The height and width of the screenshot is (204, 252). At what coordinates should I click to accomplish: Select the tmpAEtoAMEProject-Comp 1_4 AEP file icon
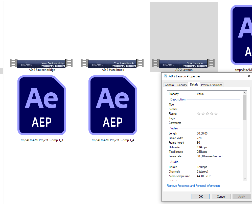pyautogui.click(x=113, y=105)
